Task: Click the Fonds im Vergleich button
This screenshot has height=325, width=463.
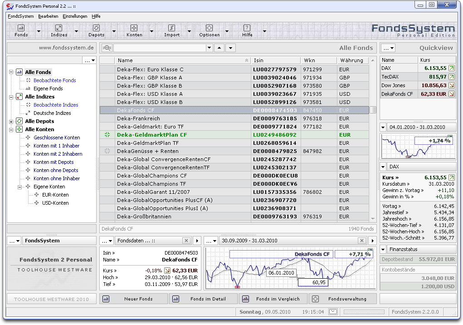Action: [273, 299]
